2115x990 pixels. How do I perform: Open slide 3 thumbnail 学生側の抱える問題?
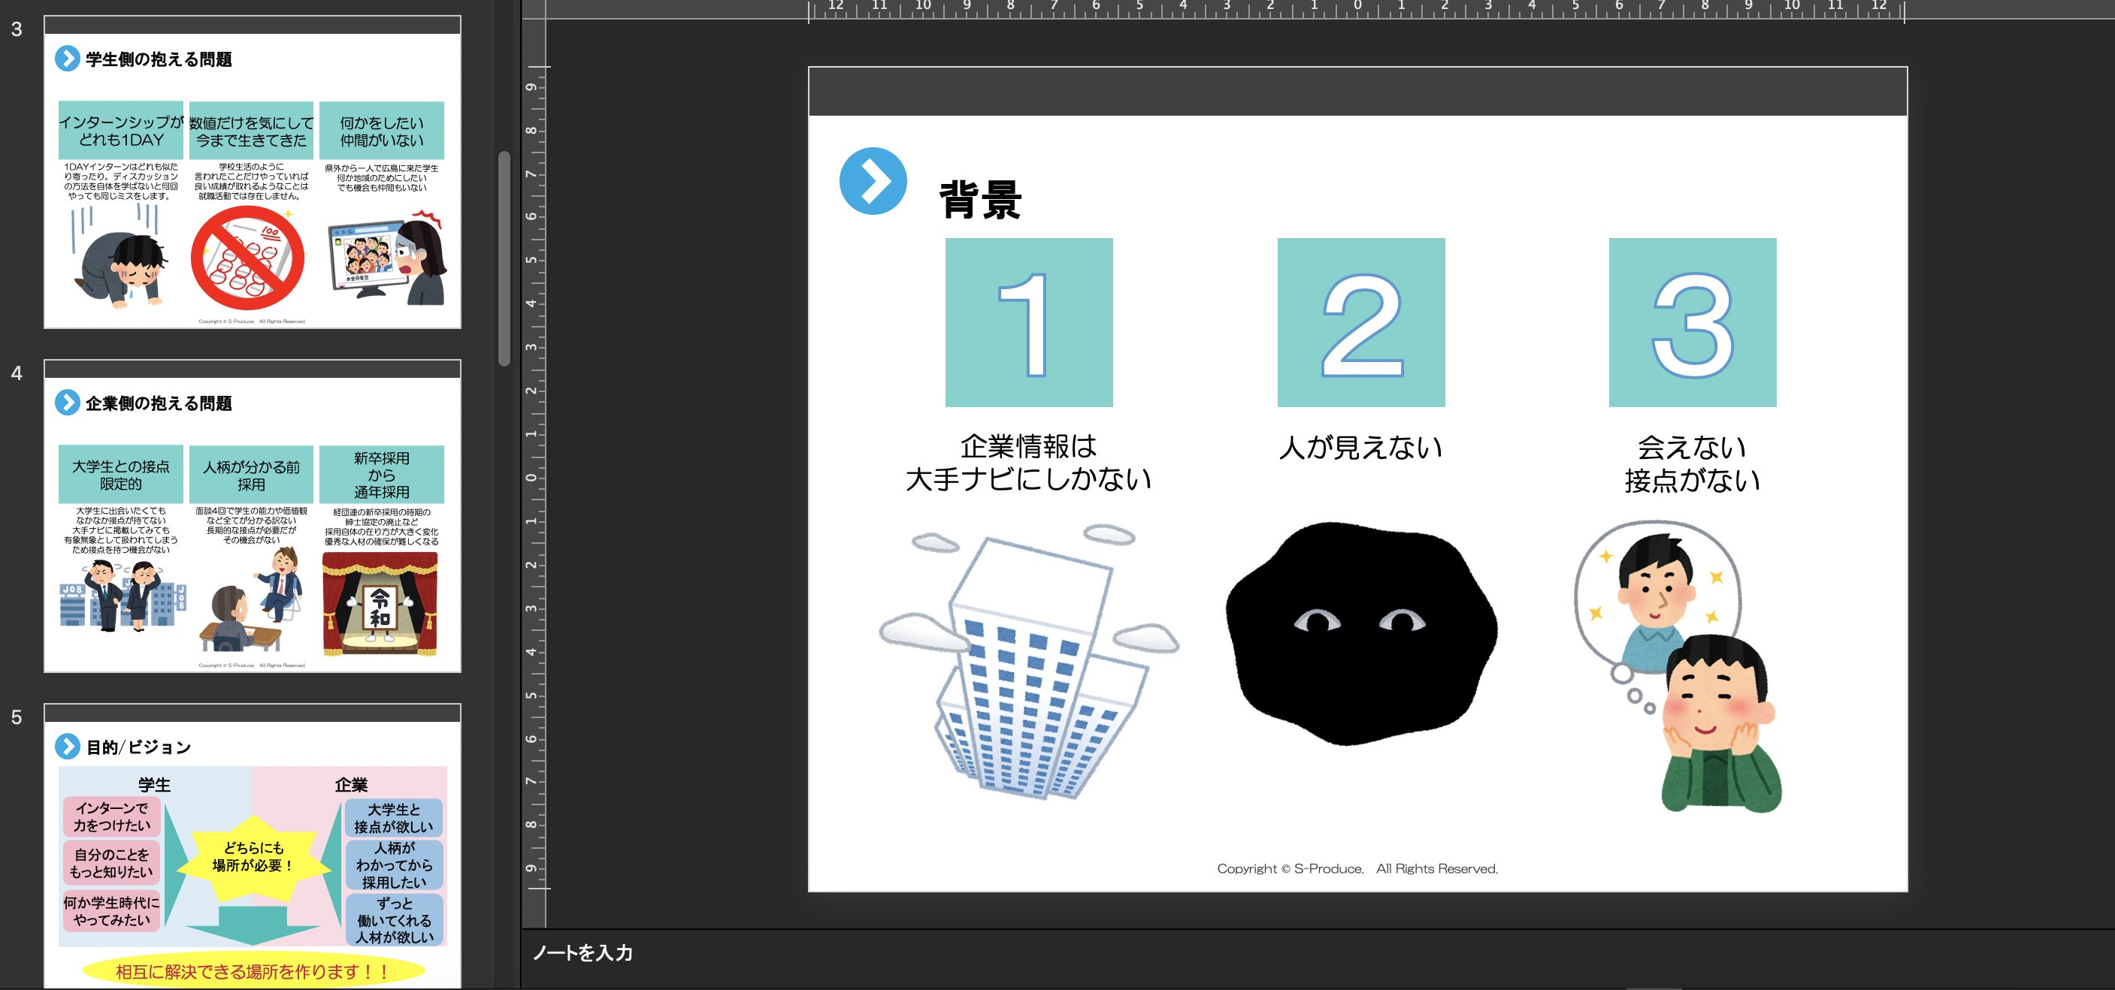[252, 172]
